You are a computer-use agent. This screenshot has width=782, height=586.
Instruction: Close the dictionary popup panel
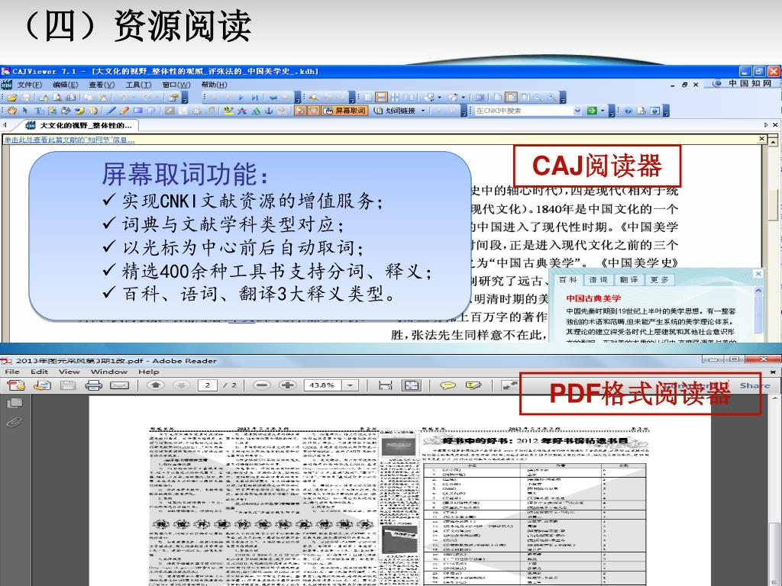tap(758, 274)
